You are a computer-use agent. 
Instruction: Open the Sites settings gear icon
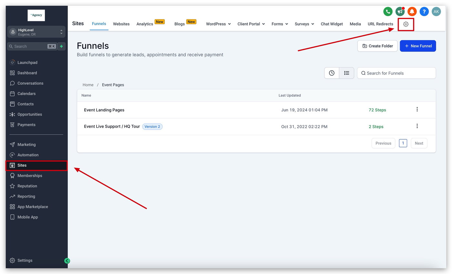[406, 24]
